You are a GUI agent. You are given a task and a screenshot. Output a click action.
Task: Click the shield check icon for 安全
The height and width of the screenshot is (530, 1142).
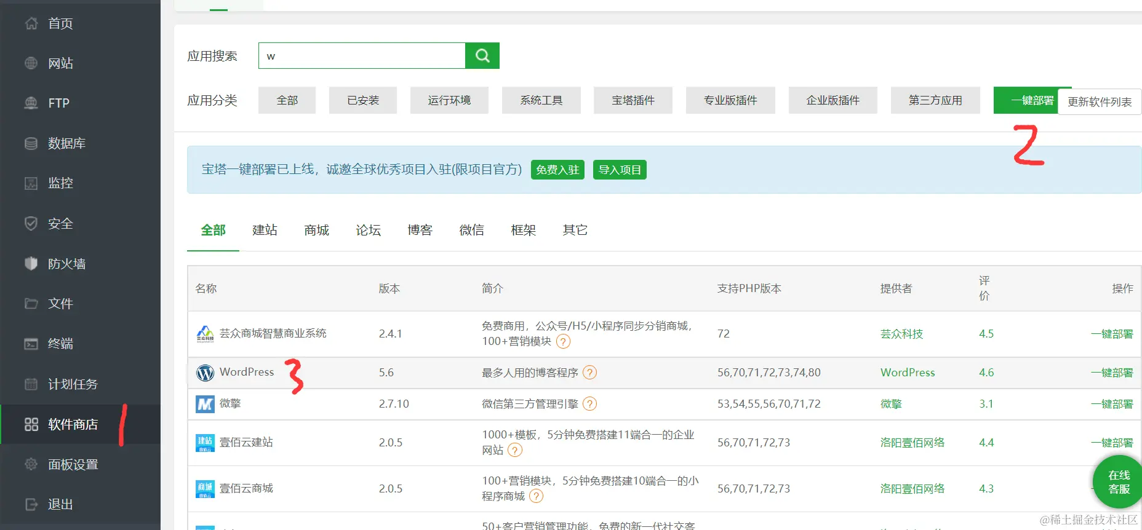point(31,223)
